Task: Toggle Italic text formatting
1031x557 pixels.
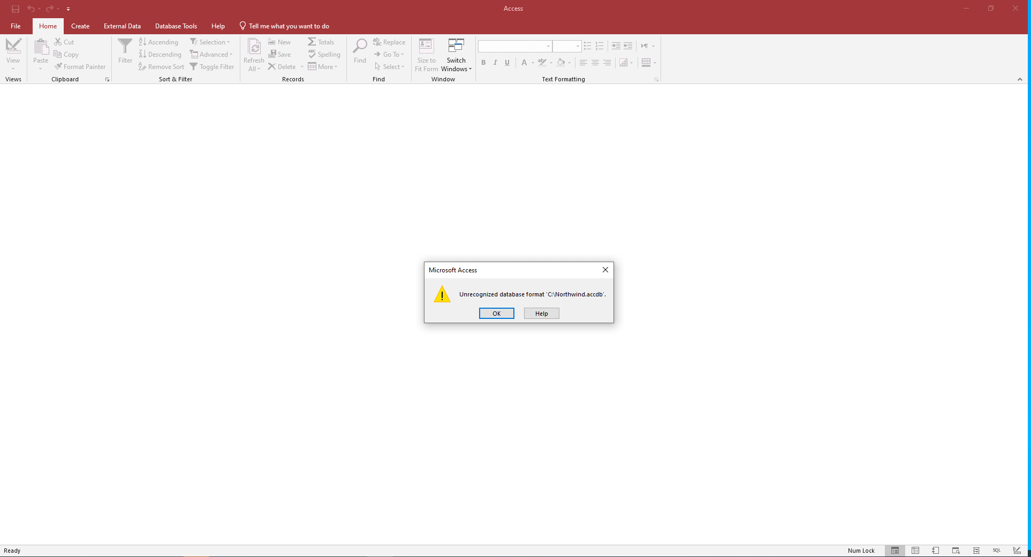Action: pyautogui.click(x=495, y=63)
